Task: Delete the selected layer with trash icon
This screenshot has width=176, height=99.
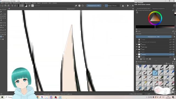Action: click(x=174, y=59)
